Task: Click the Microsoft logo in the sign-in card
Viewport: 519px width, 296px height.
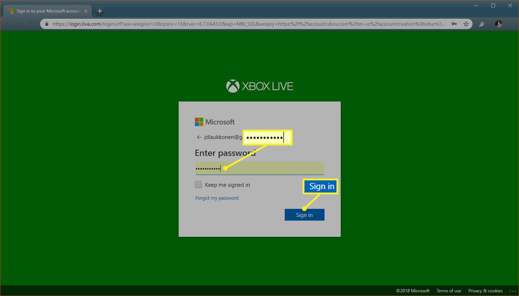Action: (x=215, y=122)
